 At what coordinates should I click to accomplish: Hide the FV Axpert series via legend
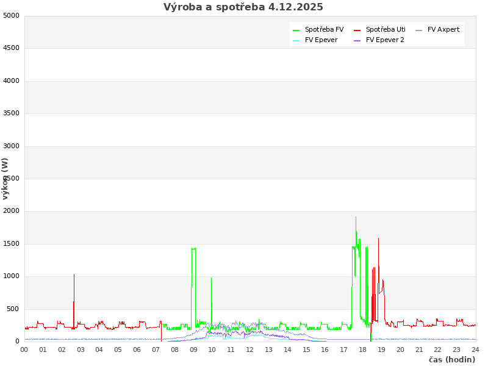click(x=443, y=29)
